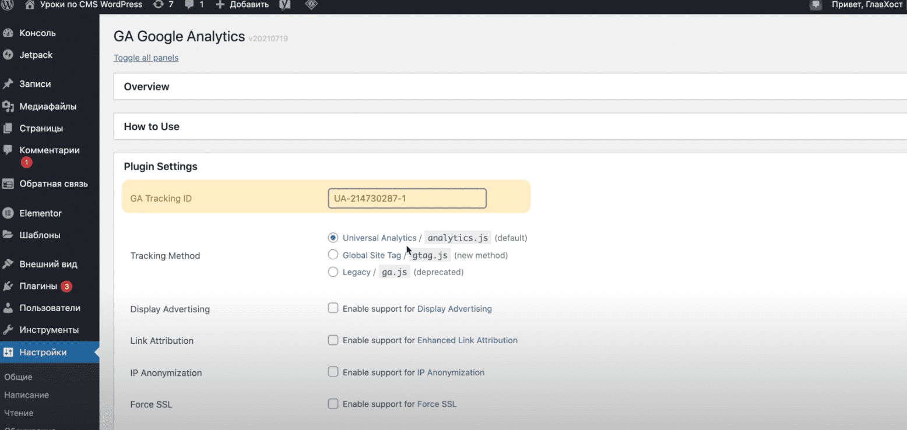Image resolution: width=907 pixels, height=430 pixels.
Task: Collapse the Plugin Settings panel
Action: coord(160,167)
